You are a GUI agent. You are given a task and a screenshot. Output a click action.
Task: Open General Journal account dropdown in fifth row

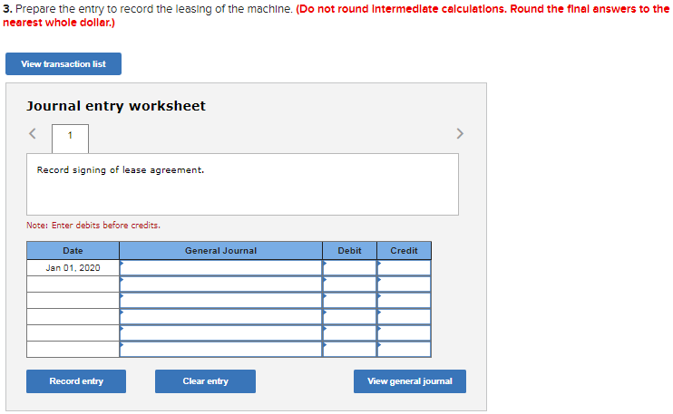coord(220,333)
